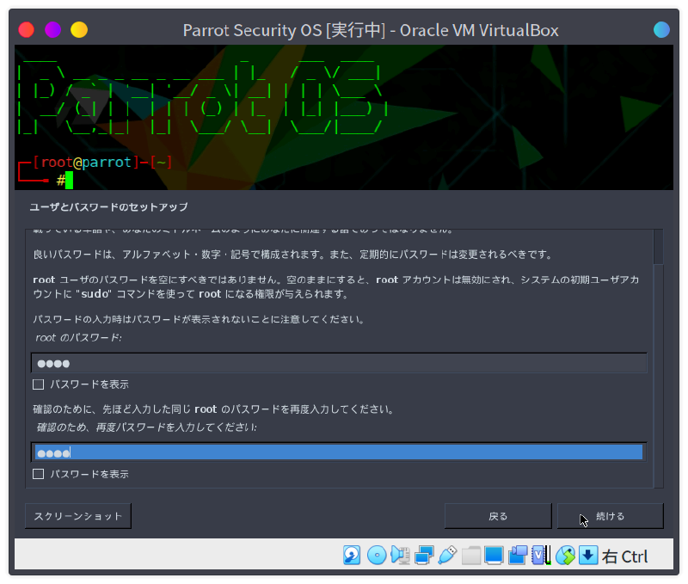Click inside the Parrot OS terminal banner area
The height and width of the screenshot is (584, 688).
258,120
